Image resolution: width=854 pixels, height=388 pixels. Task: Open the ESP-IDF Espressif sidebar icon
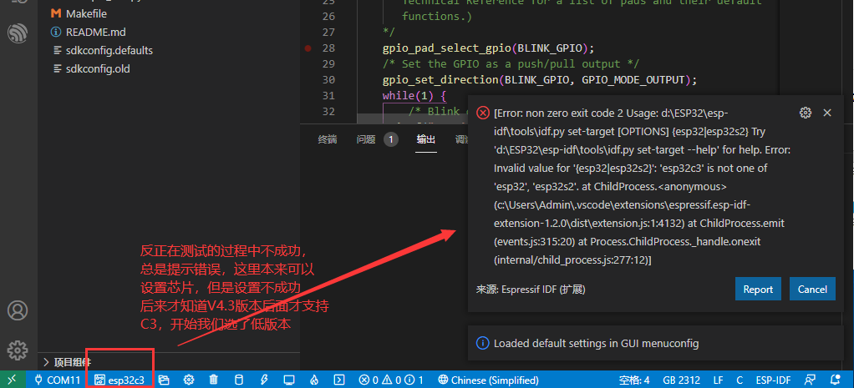(18, 33)
